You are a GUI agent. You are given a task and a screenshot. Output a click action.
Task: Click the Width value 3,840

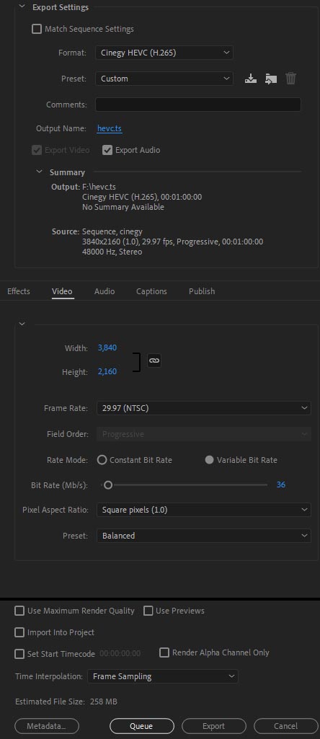pyautogui.click(x=107, y=348)
